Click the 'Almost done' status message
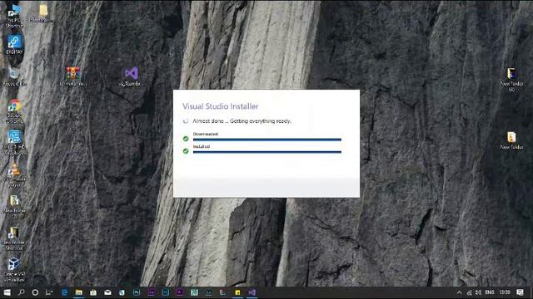This screenshot has height=299, width=533. point(242,121)
